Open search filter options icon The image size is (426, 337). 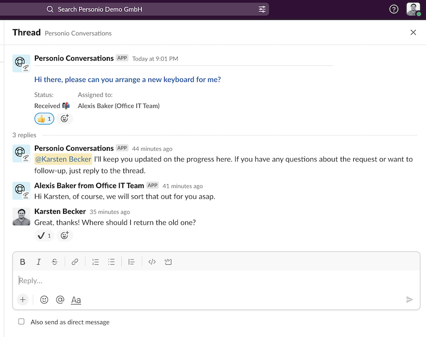click(x=262, y=9)
